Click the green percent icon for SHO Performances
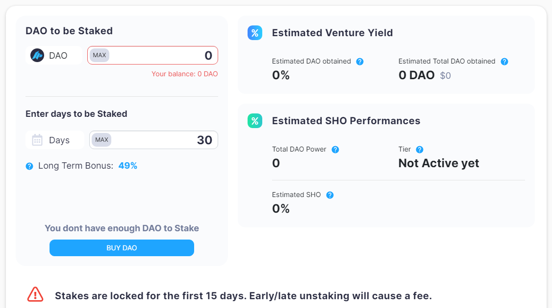 255,121
